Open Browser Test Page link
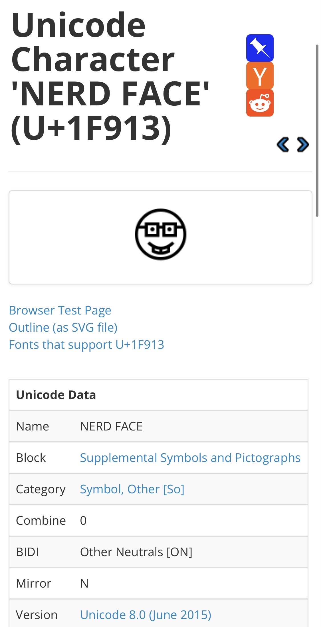The width and height of the screenshot is (321, 627). (60, 311)
